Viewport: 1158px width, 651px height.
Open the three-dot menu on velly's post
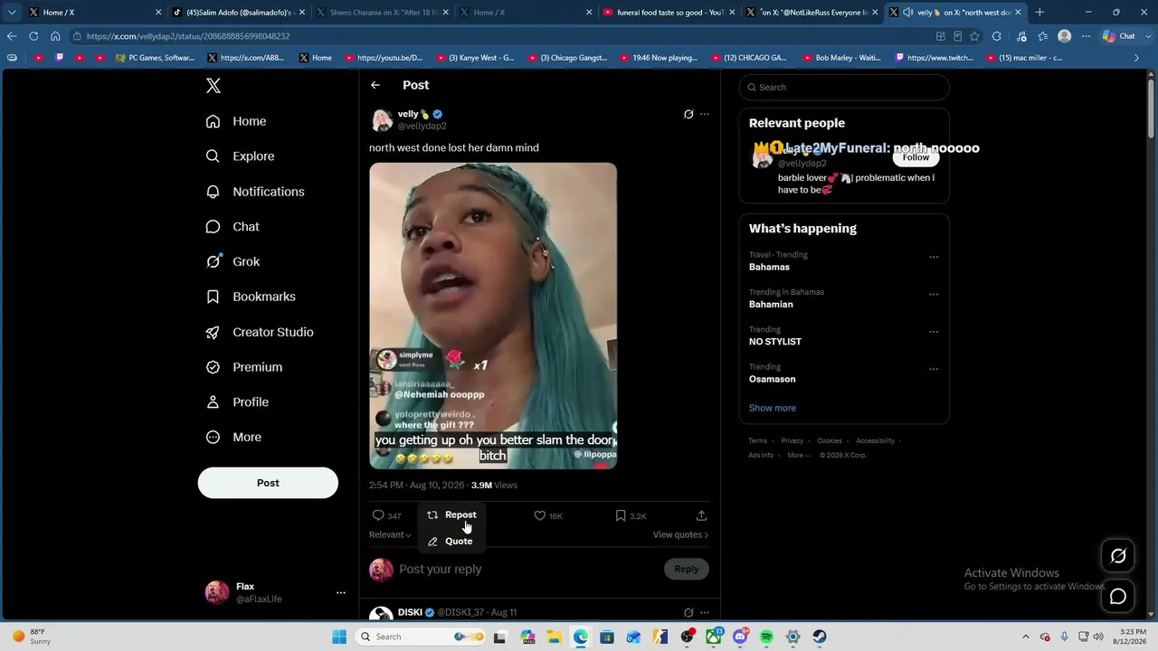705,114
